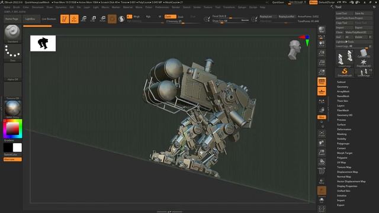This screenshot has height=213, width=379.
Task: Click the right shelf Move view icon
Action: coord(322,143)
